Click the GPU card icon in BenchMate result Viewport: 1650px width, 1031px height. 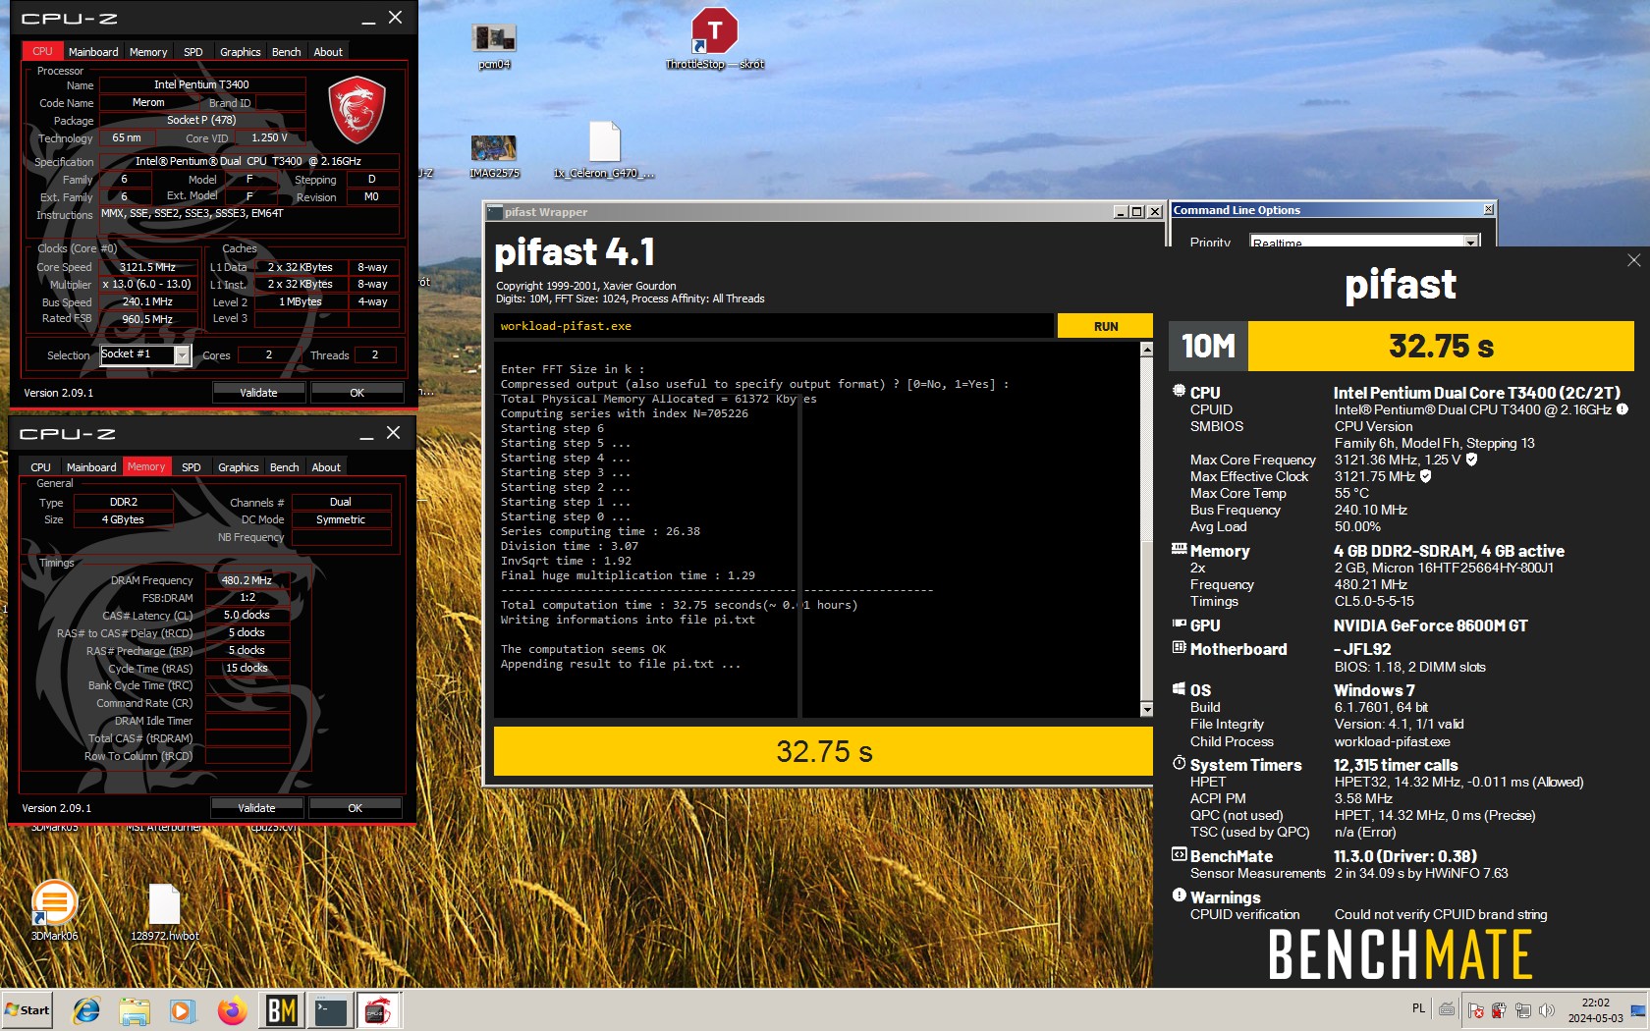pyautogui.click(x=1179, y=624)
